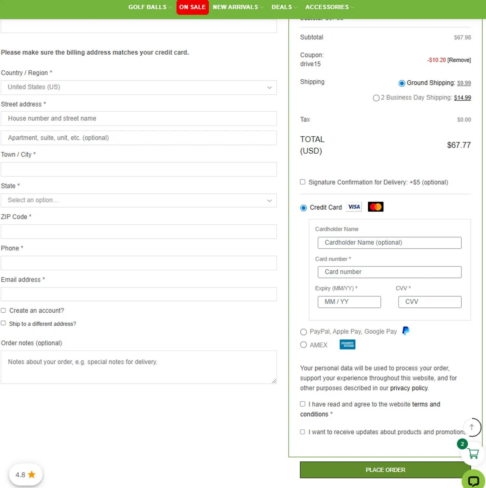Focus the Cardholder Name field
486x488 pixels.
pos(389,243)
